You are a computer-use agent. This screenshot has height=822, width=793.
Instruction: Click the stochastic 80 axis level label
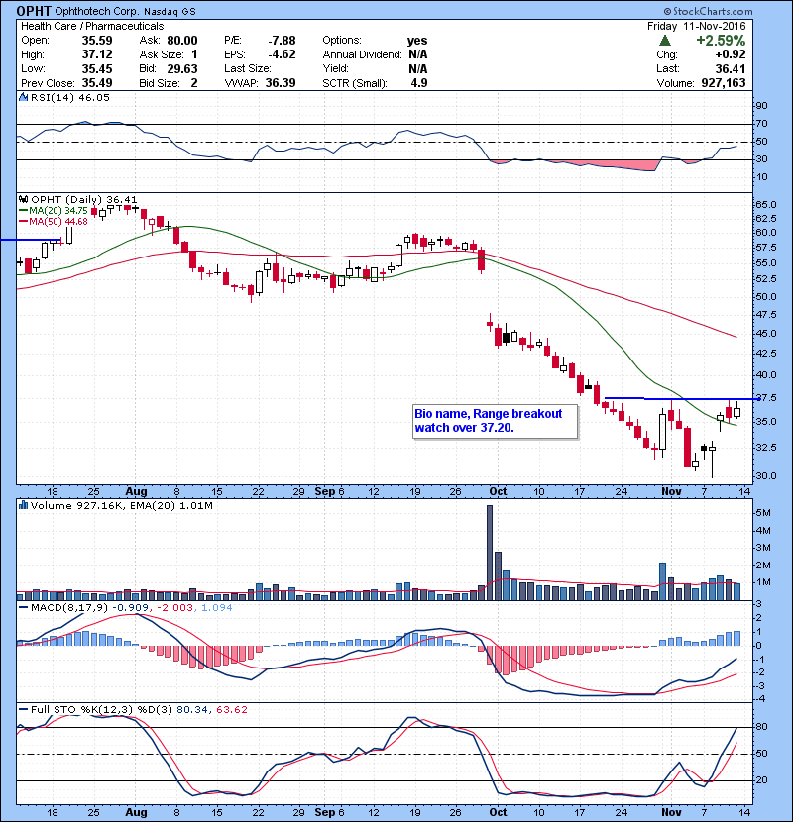coord(761,727)
